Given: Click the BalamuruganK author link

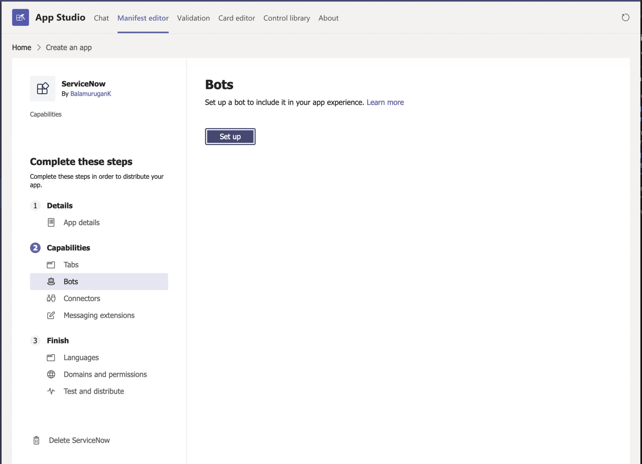Looking at the screenshot, I should point(91,93).
